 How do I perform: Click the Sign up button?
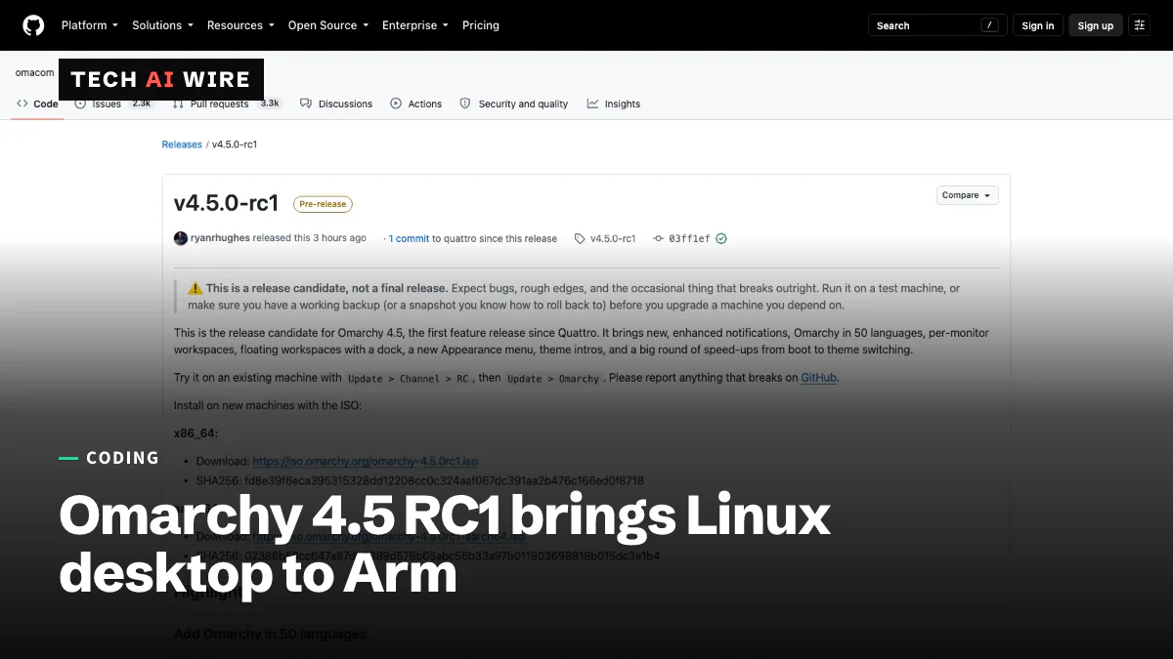coord(1095,25)
